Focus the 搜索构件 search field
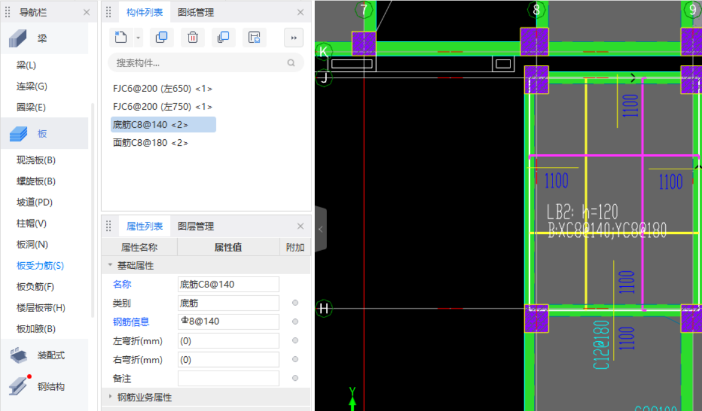This screenshot has height=411, width=702. point(206,63)
